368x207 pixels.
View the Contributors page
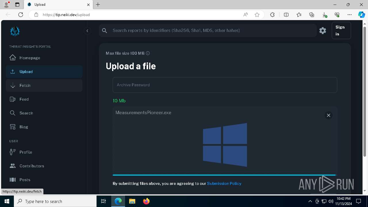44,166
